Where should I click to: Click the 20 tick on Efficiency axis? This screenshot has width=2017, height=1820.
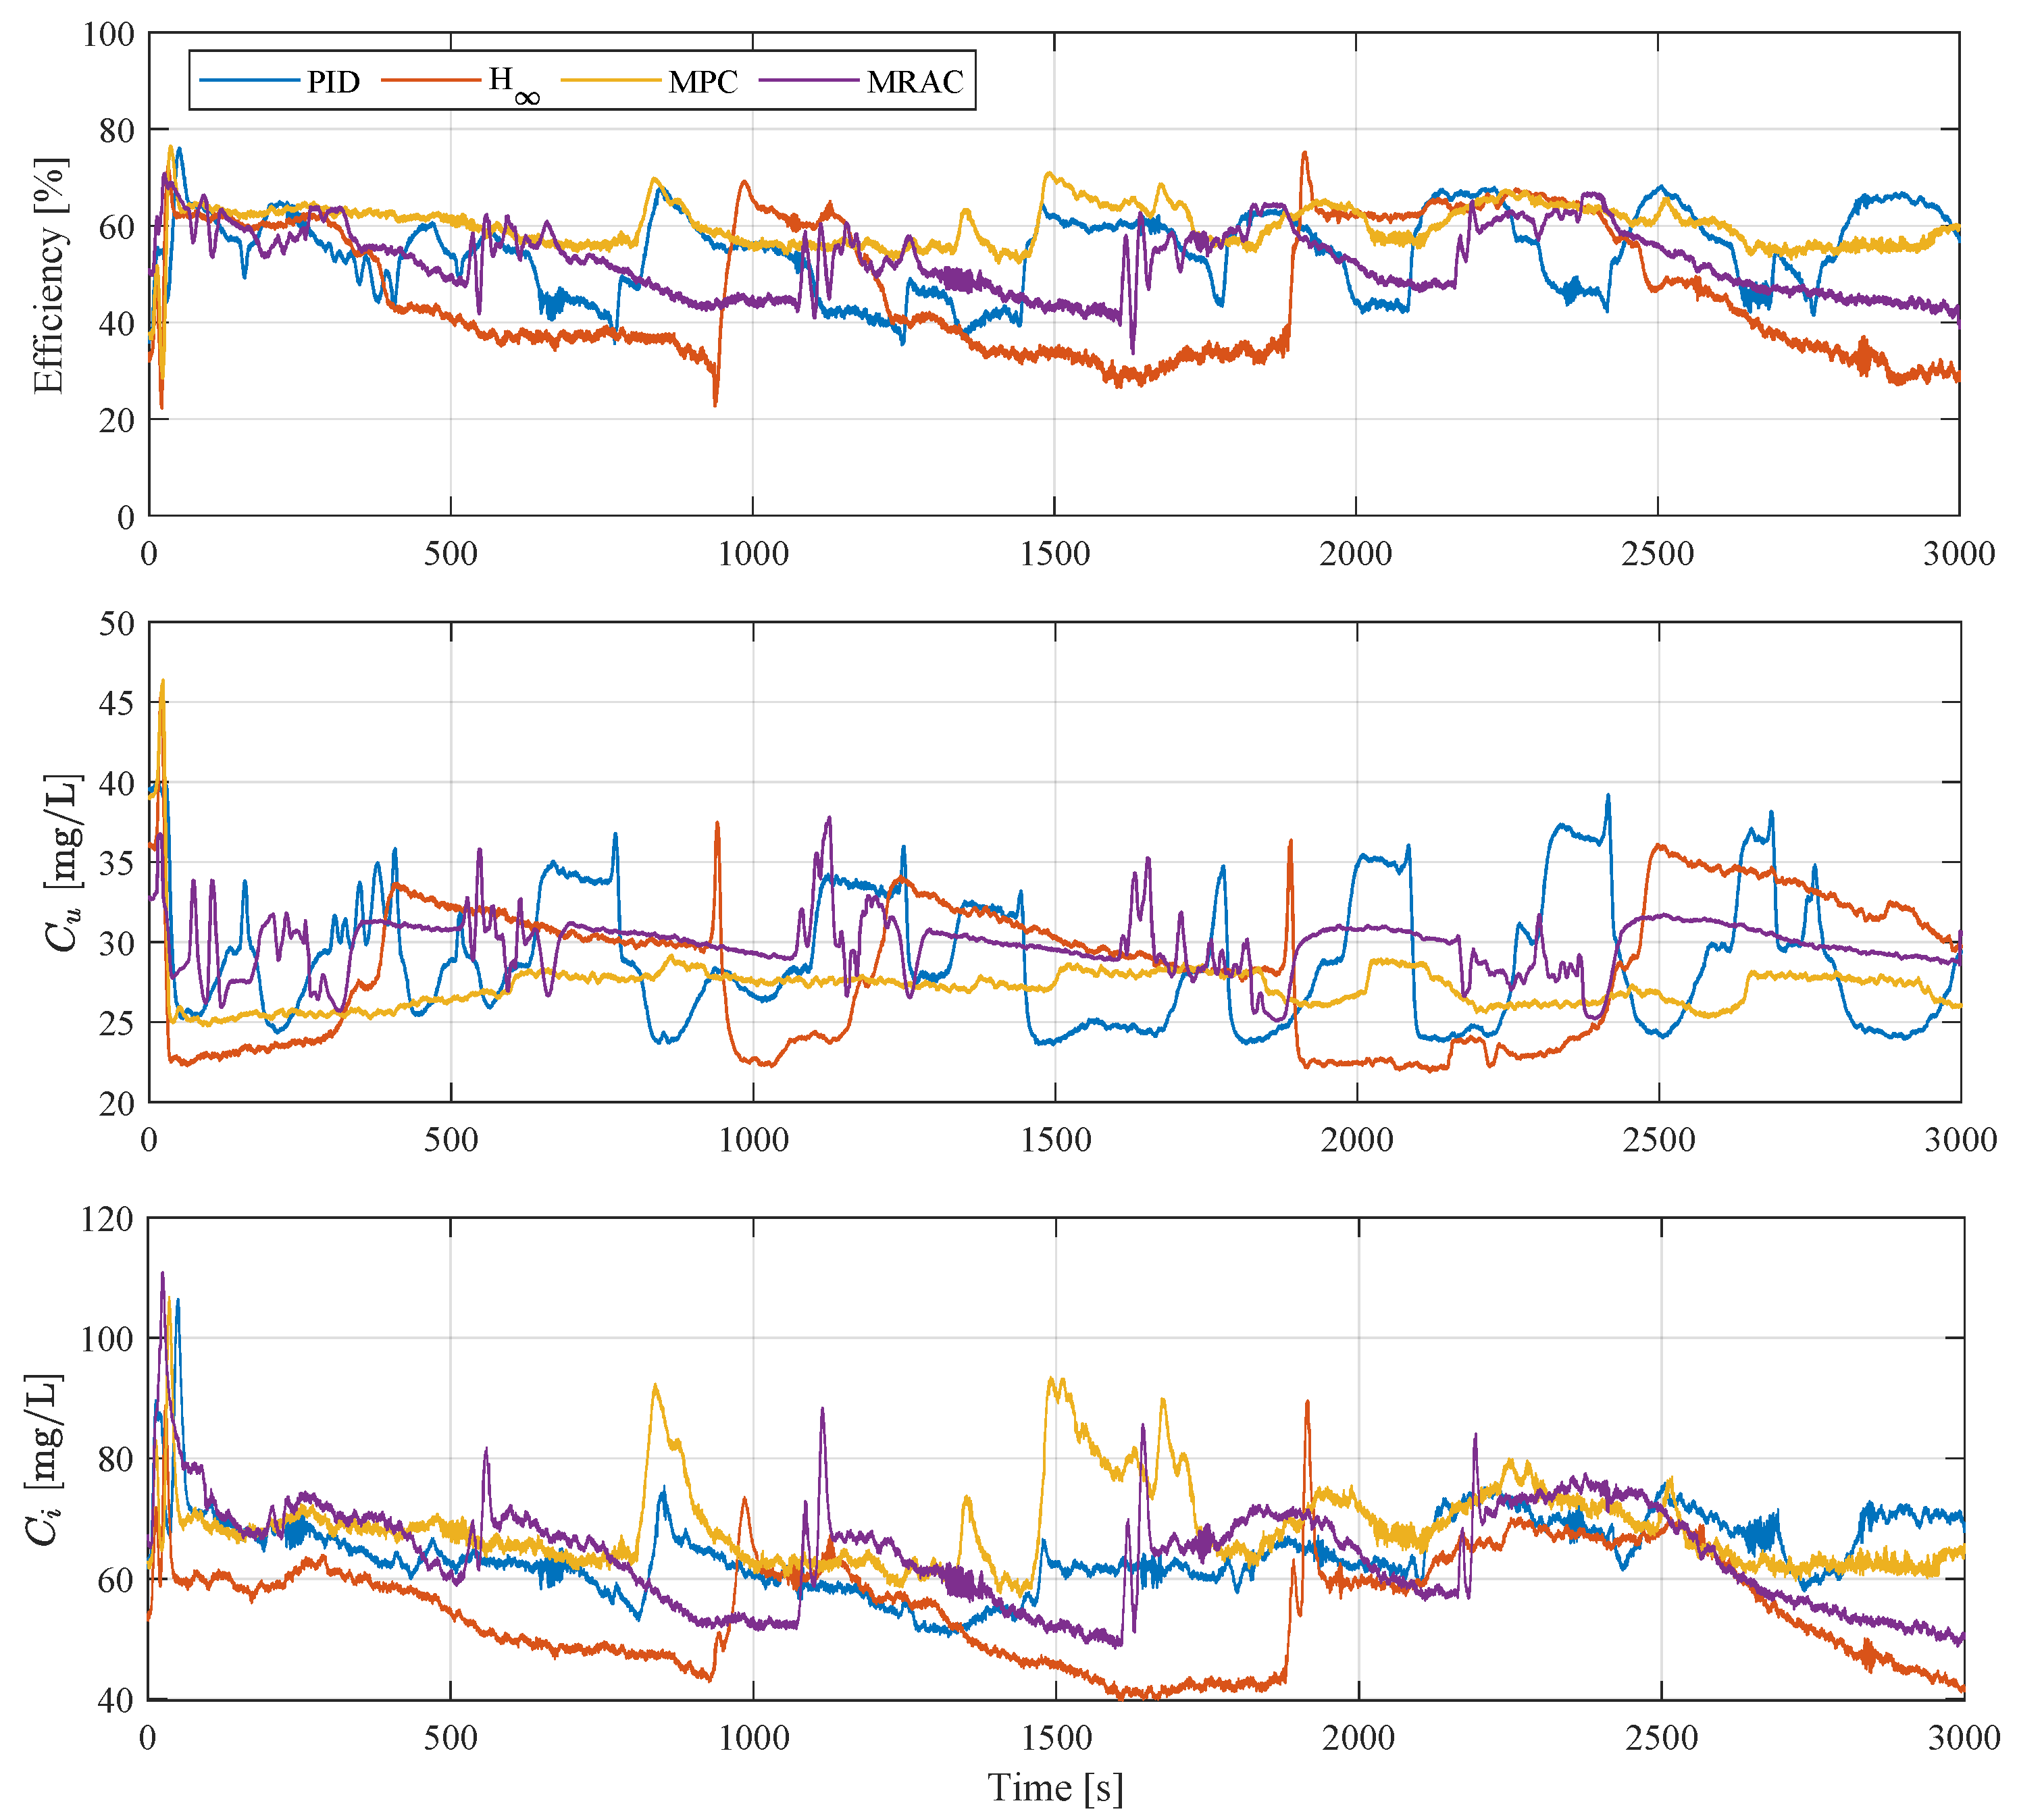(116, 420)
